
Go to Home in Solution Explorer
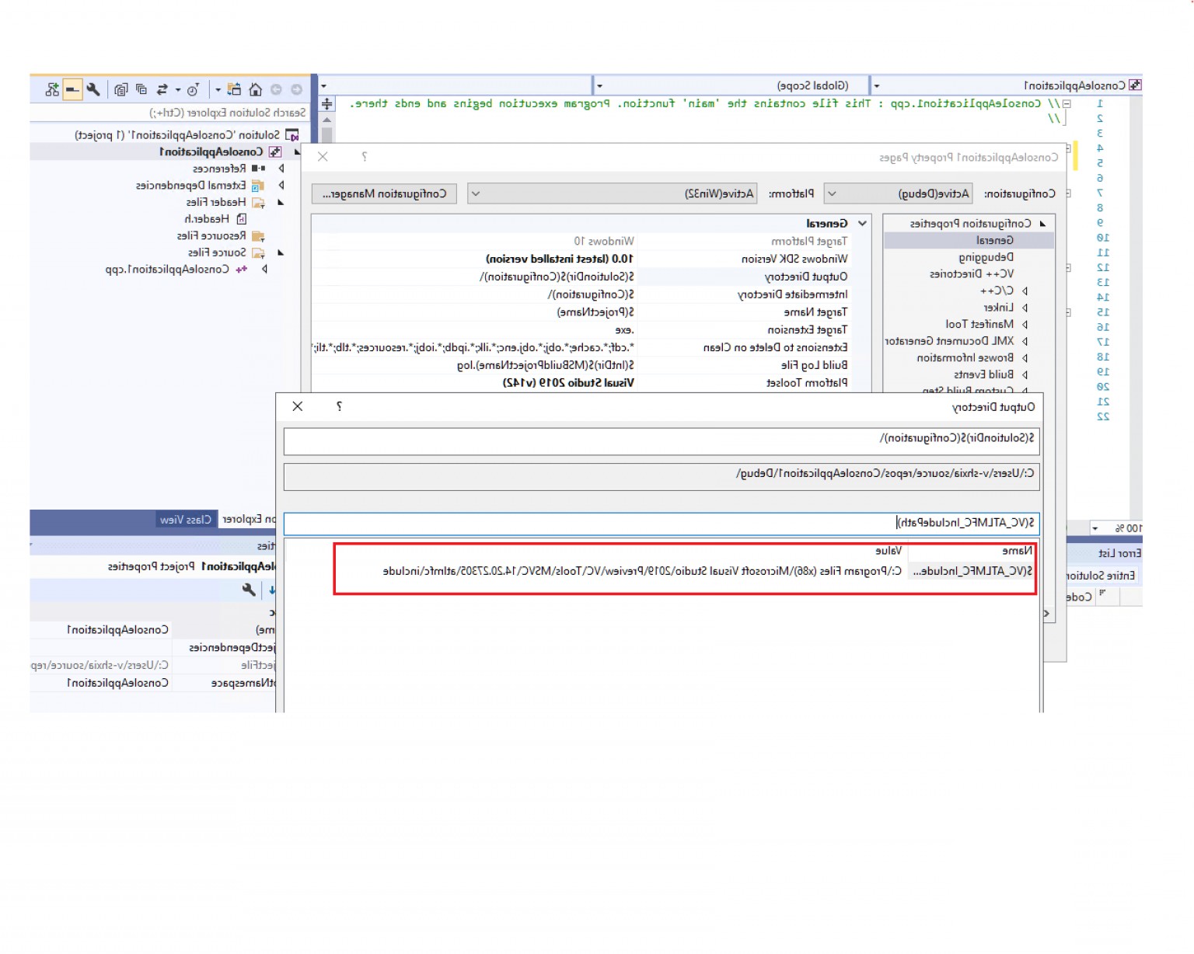pos(255,89)
